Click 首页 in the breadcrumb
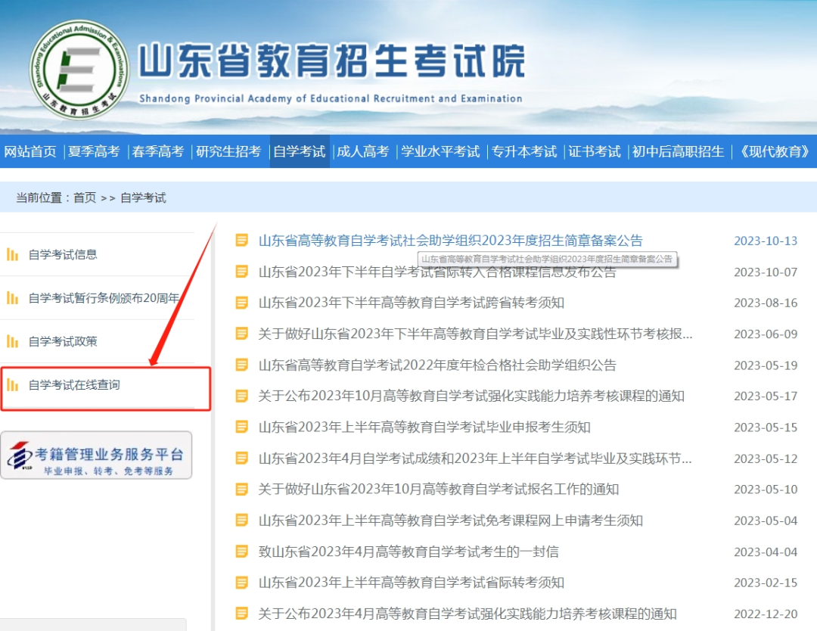The image size is (817, 631). 85,198
